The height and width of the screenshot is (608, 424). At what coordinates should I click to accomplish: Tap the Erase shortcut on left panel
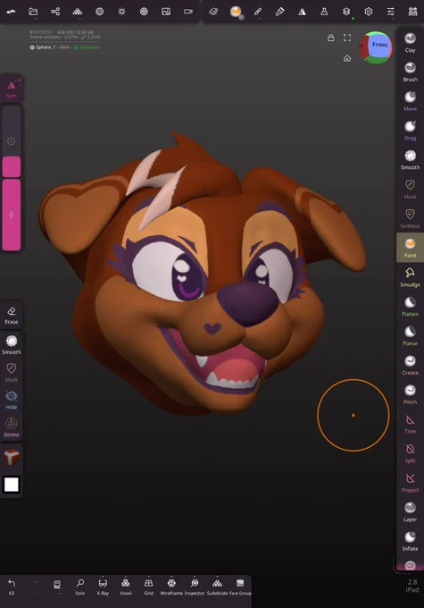[12, 316]
